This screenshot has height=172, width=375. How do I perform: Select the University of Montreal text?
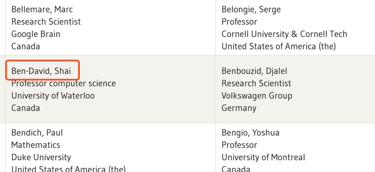(263, 157)
